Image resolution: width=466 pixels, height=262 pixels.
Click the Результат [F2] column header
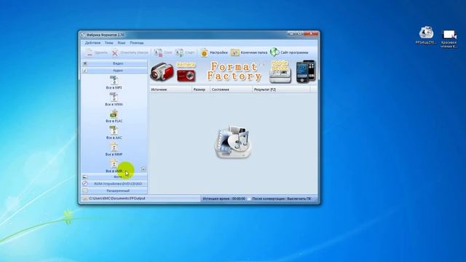(x=281, y=90)
